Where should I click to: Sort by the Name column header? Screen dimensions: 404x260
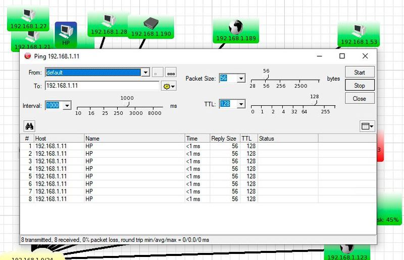coord(134,139)
